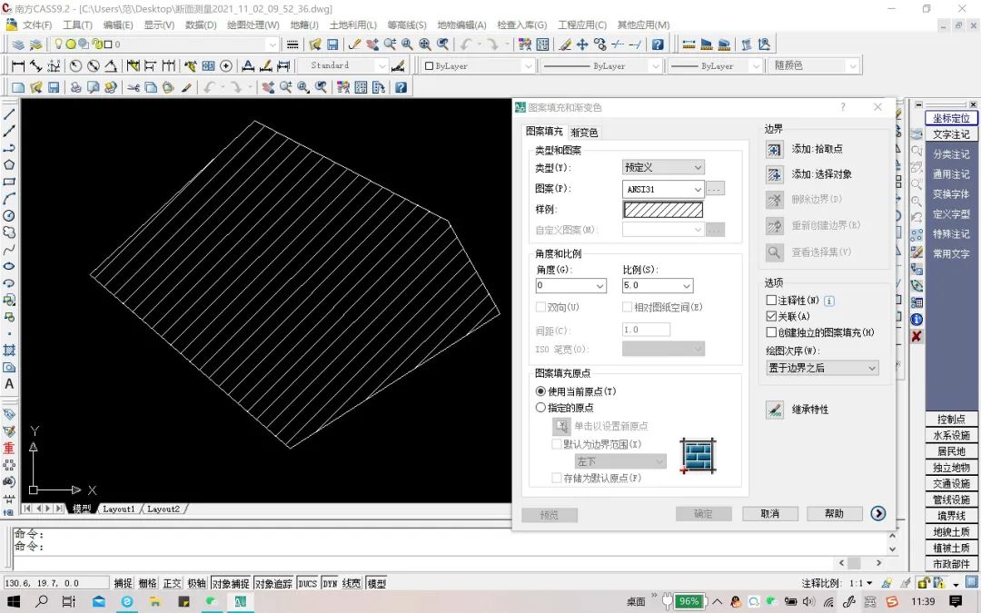
Task: Toggle 对象捕捉 in status bar
Action: pos(231,583)
